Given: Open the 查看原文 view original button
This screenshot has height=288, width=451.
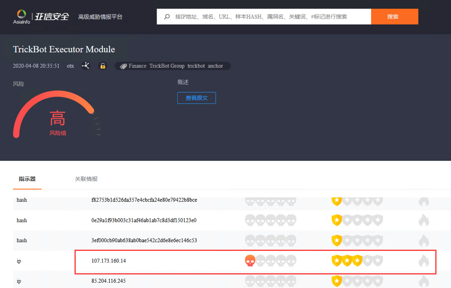Looking at the screenshot, I should (x=196, y=98).
